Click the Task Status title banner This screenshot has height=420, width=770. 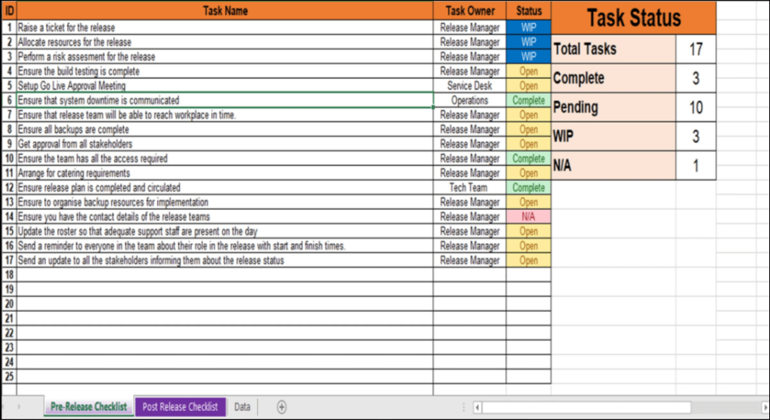634,18
